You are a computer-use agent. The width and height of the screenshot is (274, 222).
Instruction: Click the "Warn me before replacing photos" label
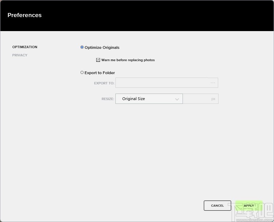128,60
